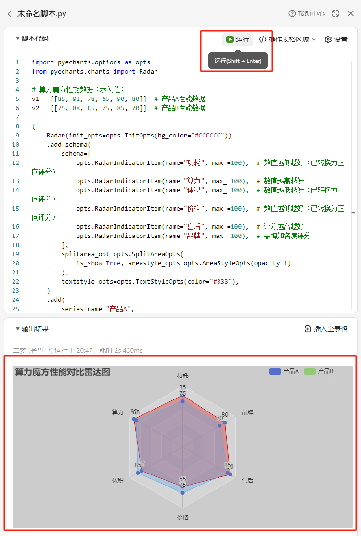Rename the script title 未命名脚本.py
Image resolution: width=361 pixels, height=536 pixels.
click(42, 14)
